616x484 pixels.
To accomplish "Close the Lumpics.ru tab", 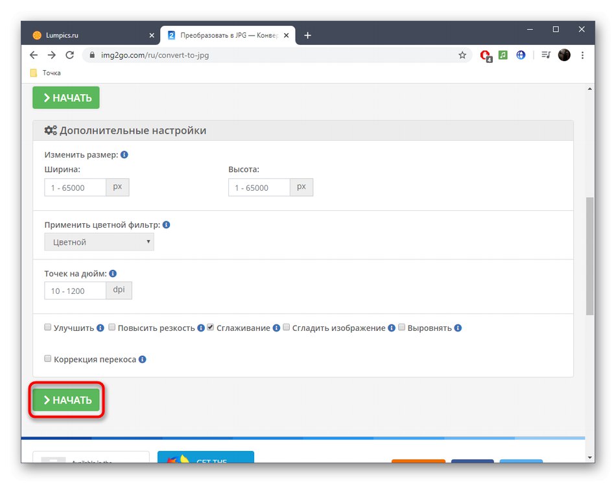I will (x=152, y=36).
